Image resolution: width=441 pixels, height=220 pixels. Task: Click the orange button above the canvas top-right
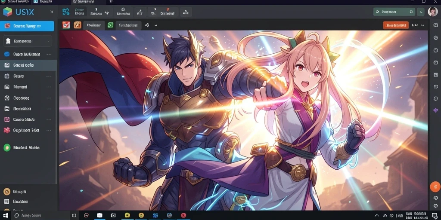point(396,25)
